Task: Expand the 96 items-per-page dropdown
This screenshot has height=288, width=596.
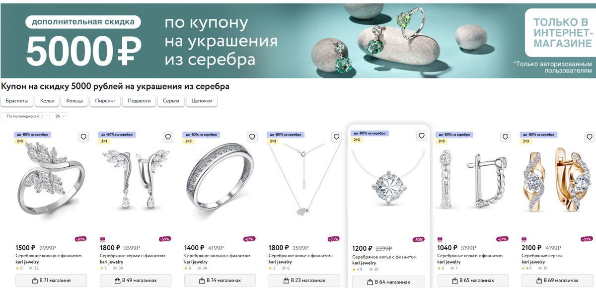Action: pyautogui.click(x=58, y=116)
